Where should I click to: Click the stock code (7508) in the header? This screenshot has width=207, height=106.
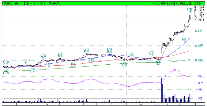point(7,3)
